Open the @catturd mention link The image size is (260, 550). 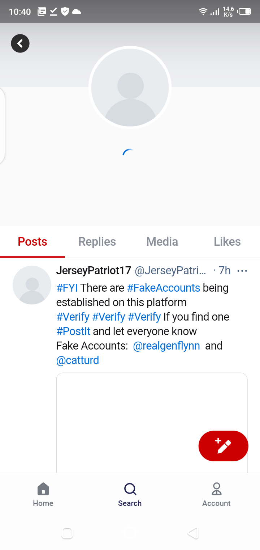coord(78,360)
